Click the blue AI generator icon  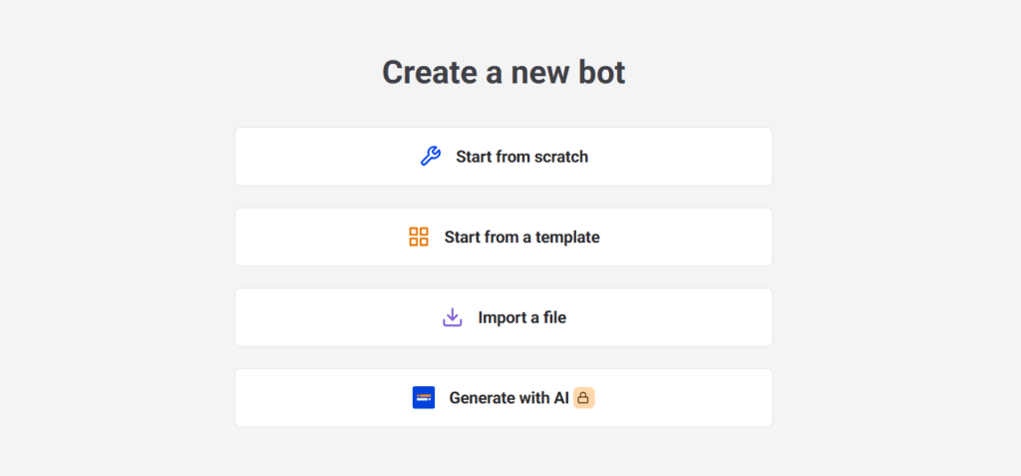click(424, 398)
